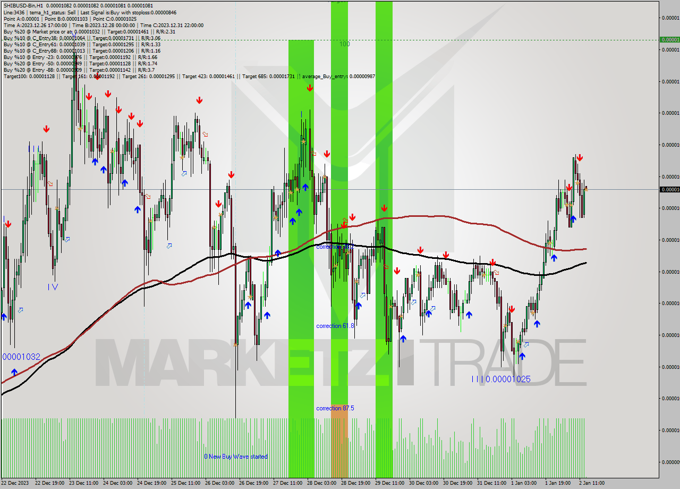The image size is (680, 489).
Task: Click the '31 Dec 11:00' time label
Action: (x=492, y=483)
